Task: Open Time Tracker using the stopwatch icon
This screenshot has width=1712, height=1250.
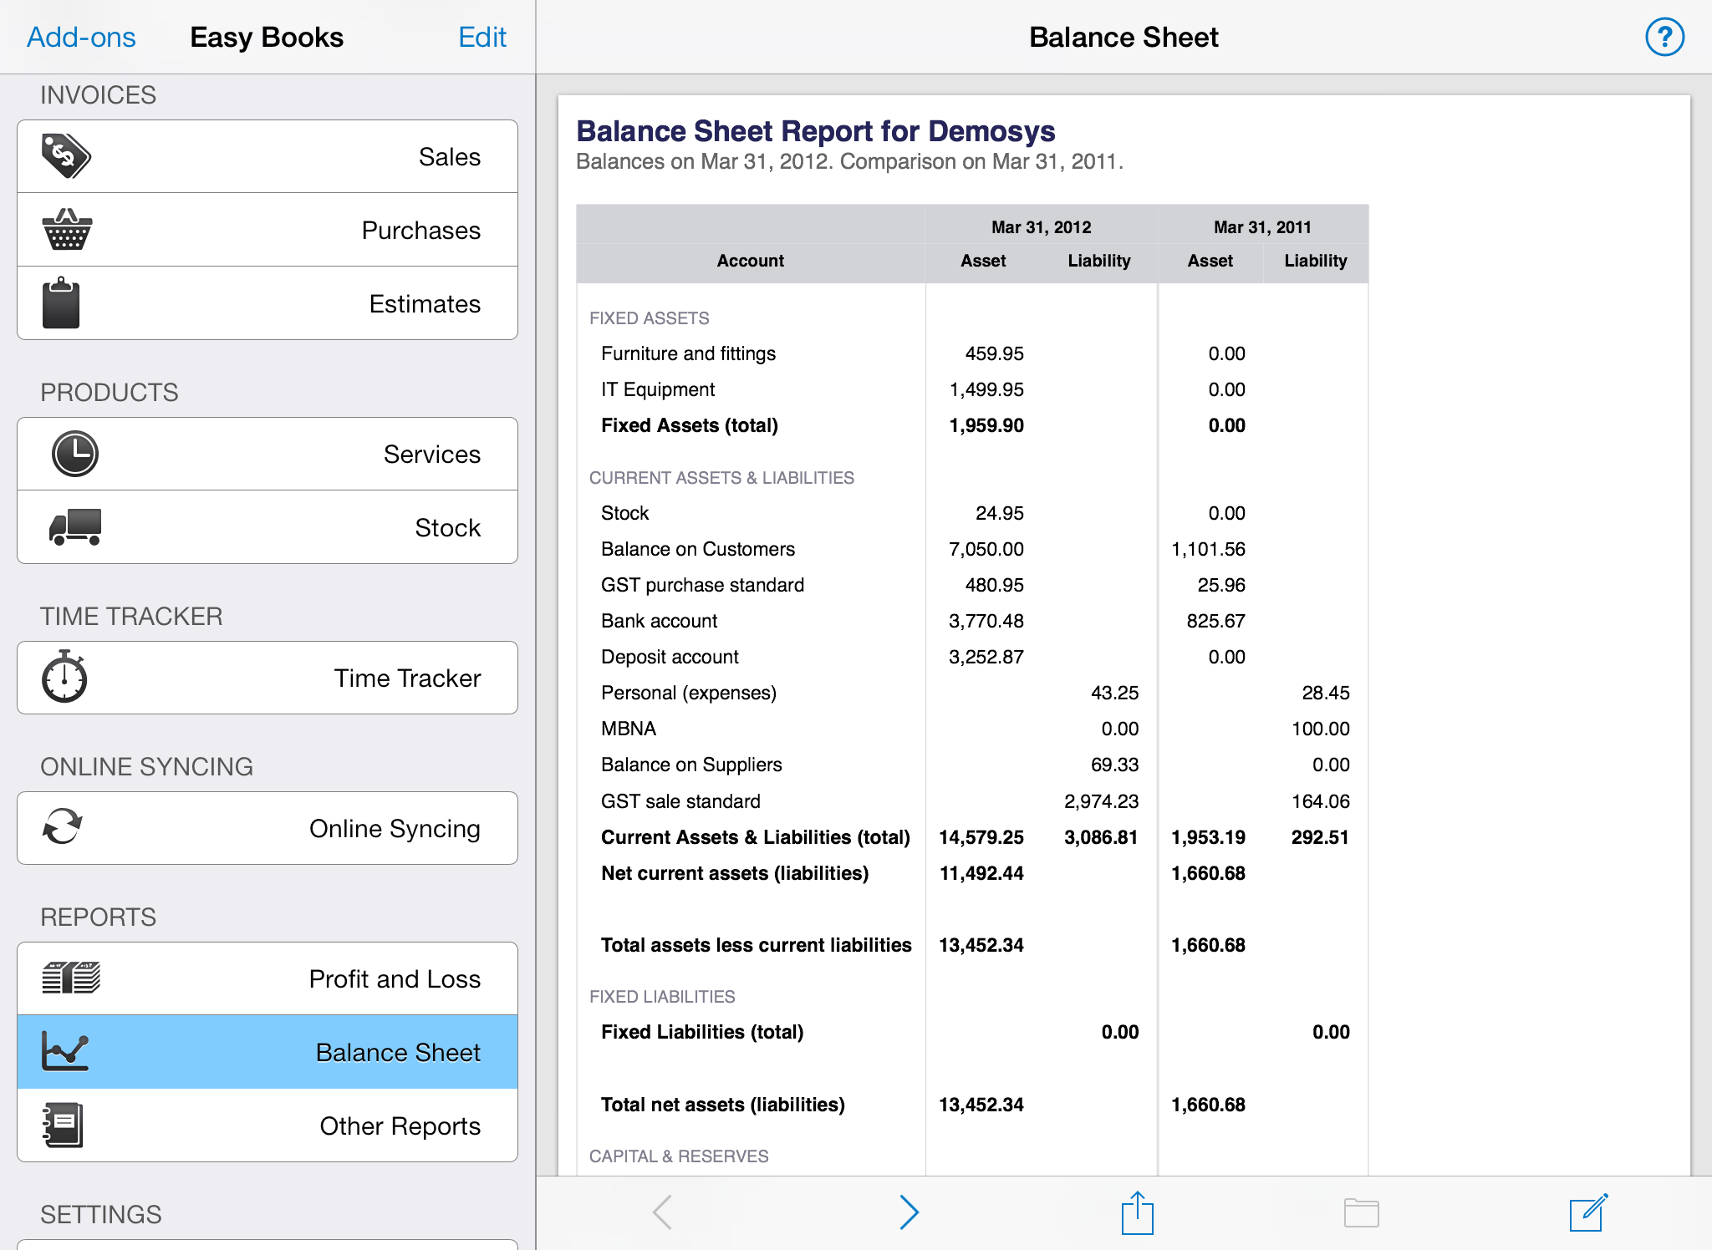Action: tap(64, 678)
